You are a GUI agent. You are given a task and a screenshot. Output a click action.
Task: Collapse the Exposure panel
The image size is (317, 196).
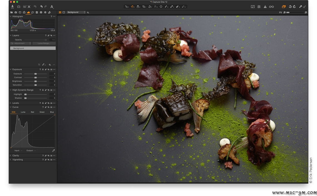(x=11, y=69)
